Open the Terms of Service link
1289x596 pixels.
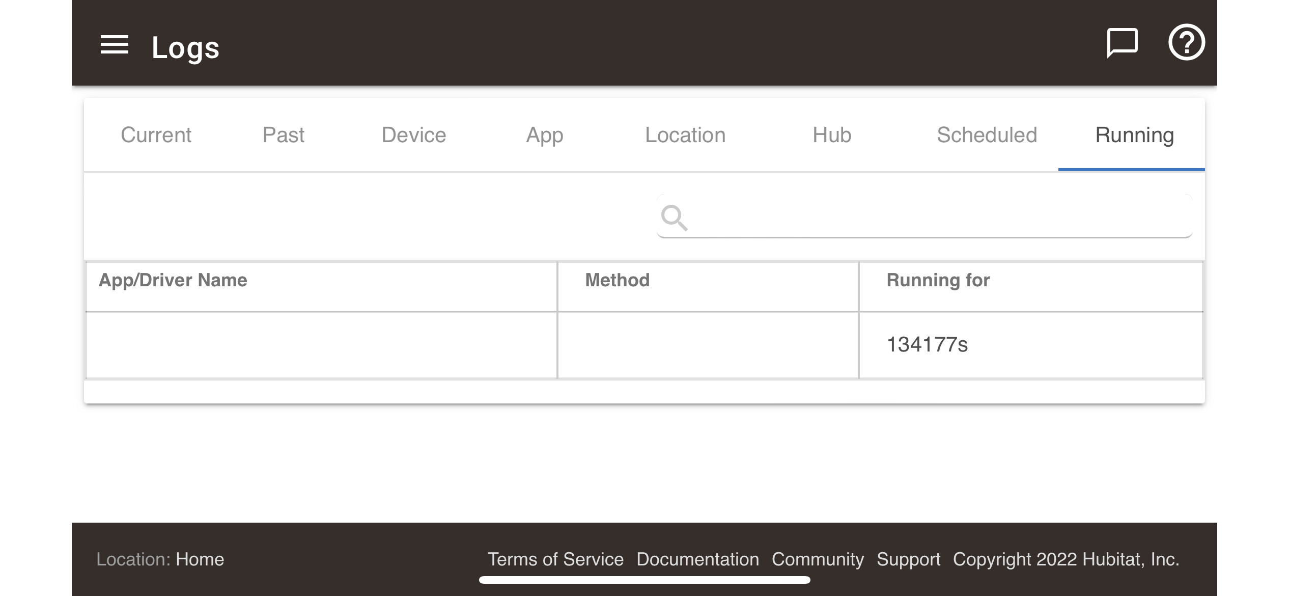click(x=555, y=559)
